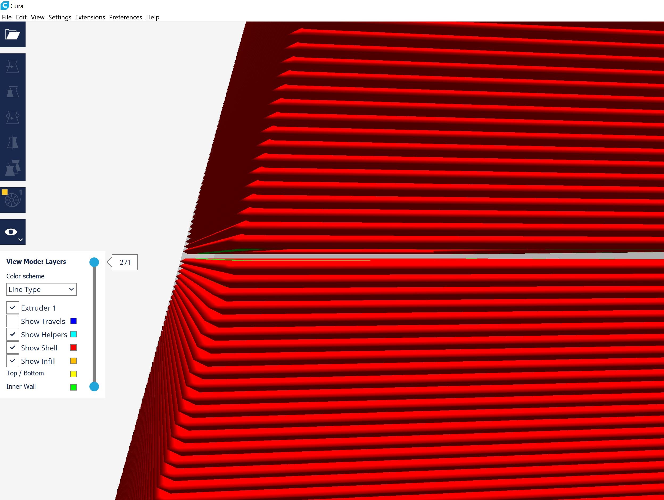Screen dimensions: 664x500
Task: Select the Per Model Settings tool
Action: [x=13, y=168]
